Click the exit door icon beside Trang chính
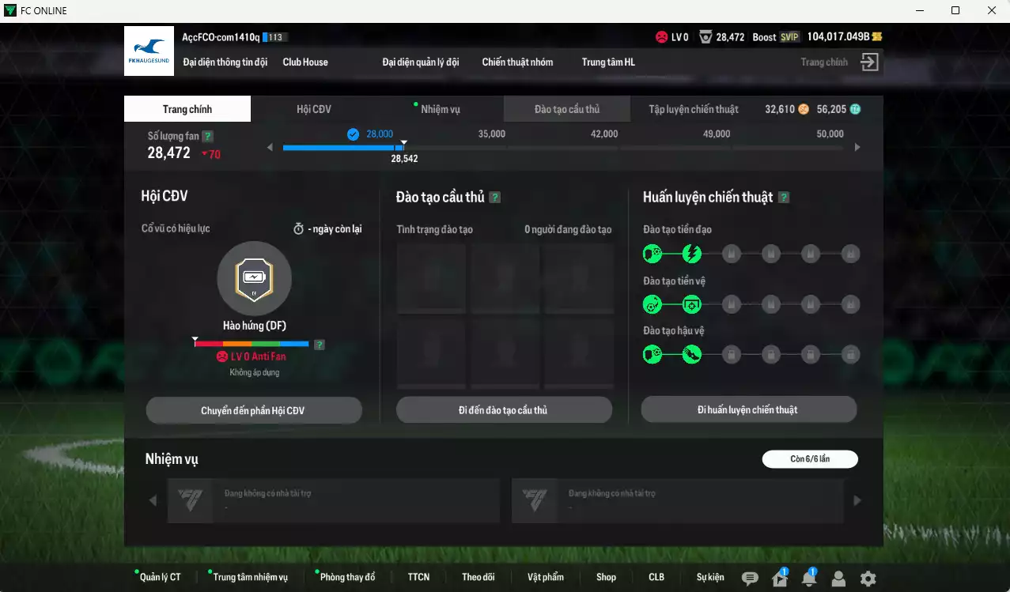Image resolution: width=1010 pixels, height=592 pixels. click(x=869, y=62)
